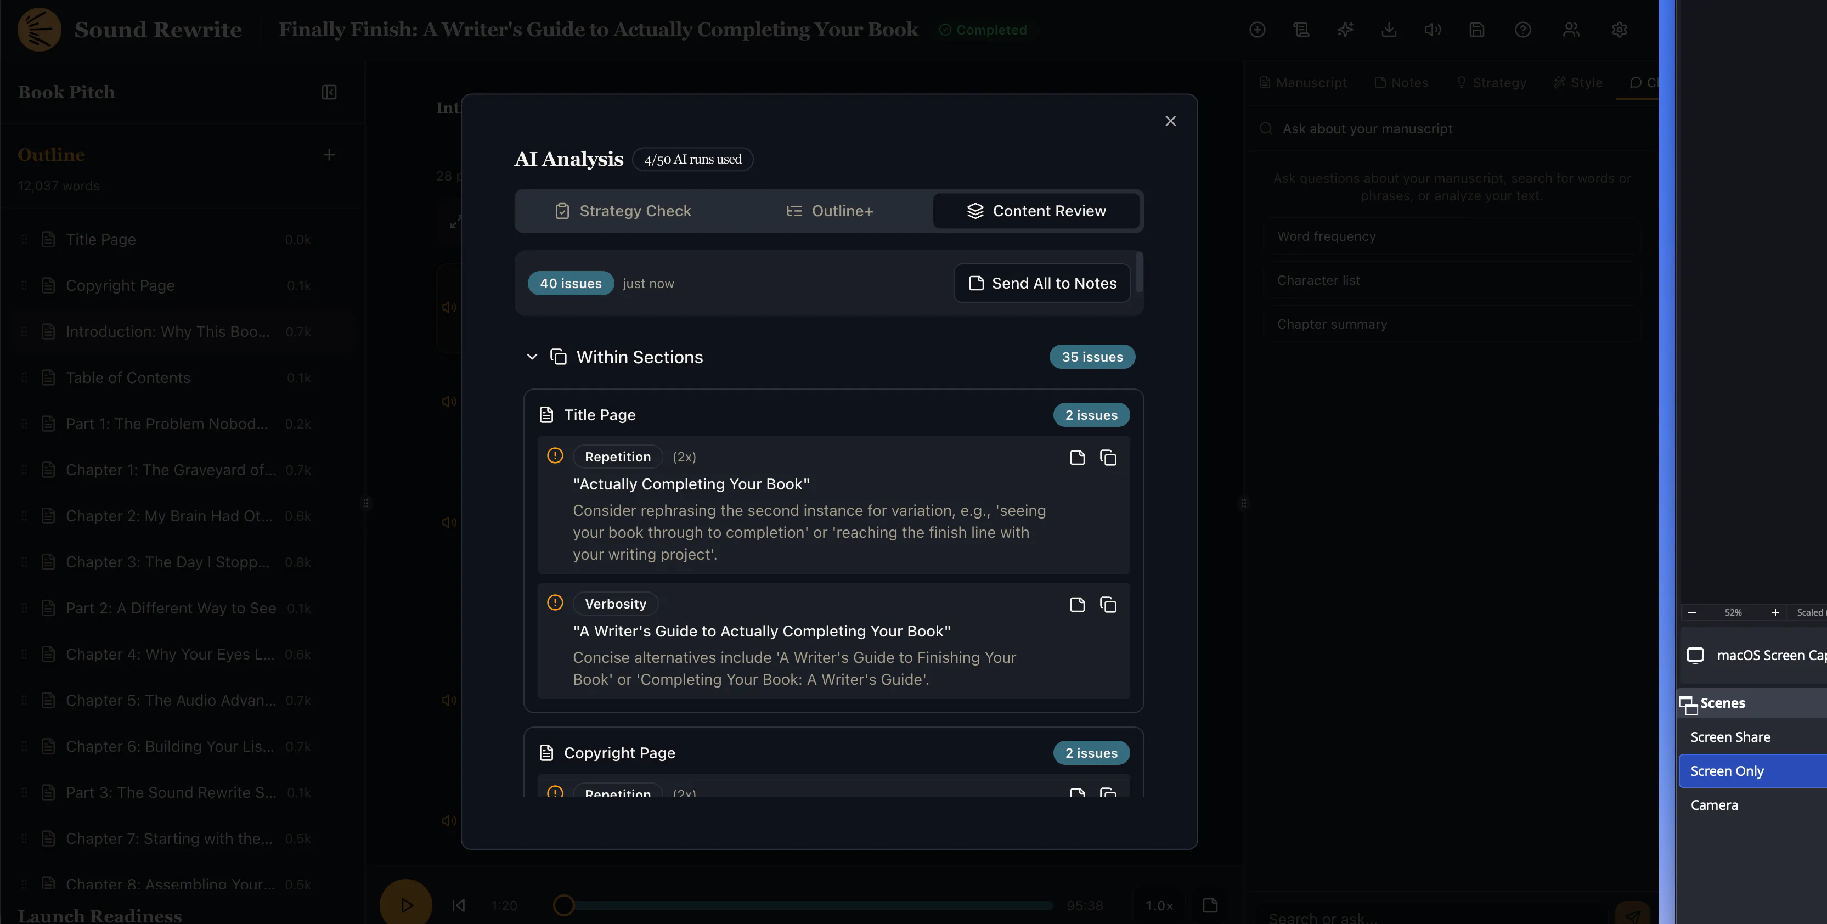Select the Camera scene in OBS

(x=1752, y=805)
